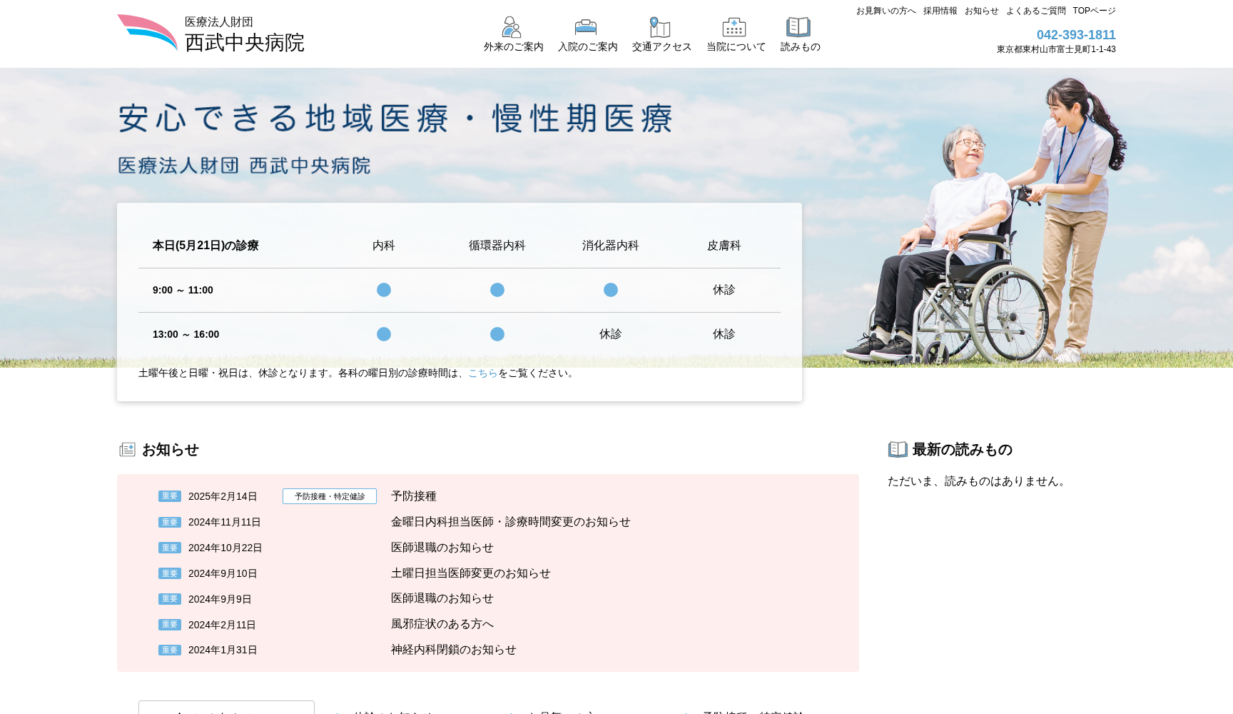Click the 予防接種・特定健診 tag button
Screen dimensions: 1233x714
click(329, 496)
